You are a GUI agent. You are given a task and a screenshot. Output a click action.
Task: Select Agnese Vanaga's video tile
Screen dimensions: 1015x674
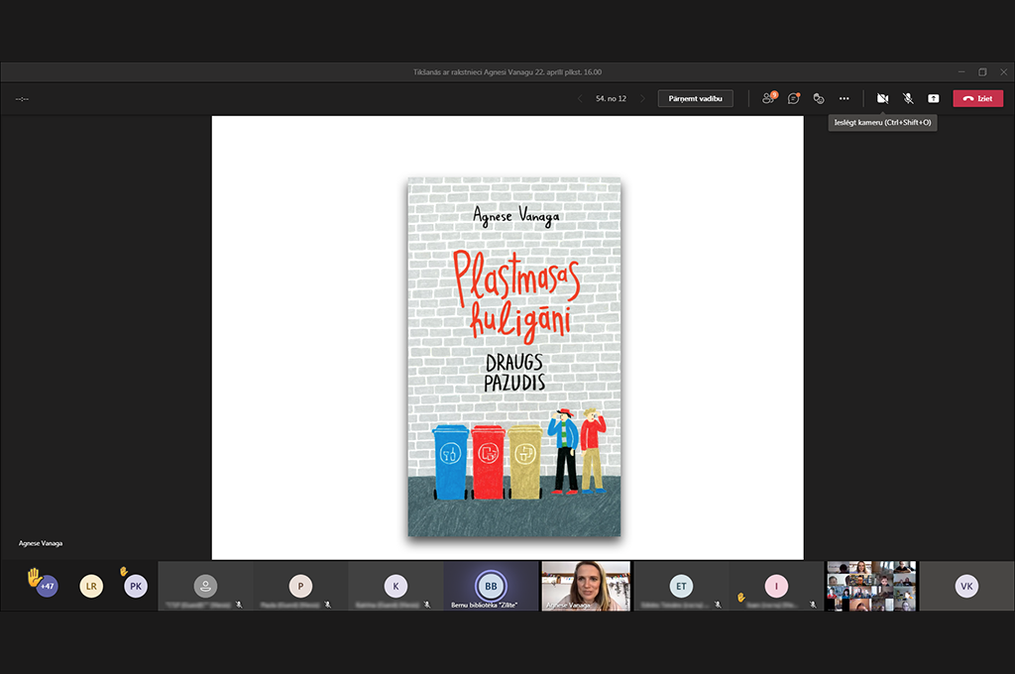tap(586, 586)
